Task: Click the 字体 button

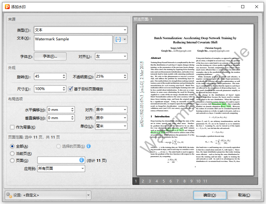Action: pos(50,56)
